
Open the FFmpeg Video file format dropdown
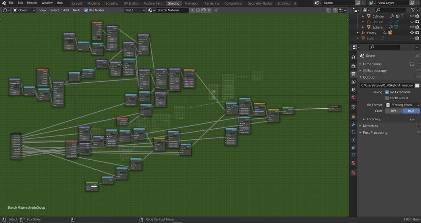click(402, 105)
